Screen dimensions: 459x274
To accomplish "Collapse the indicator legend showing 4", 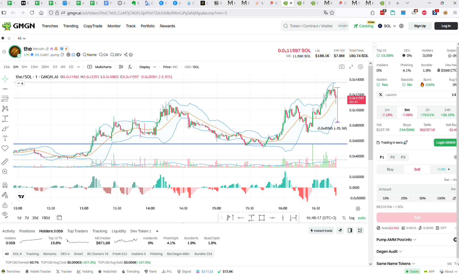I will click(20, 83).
